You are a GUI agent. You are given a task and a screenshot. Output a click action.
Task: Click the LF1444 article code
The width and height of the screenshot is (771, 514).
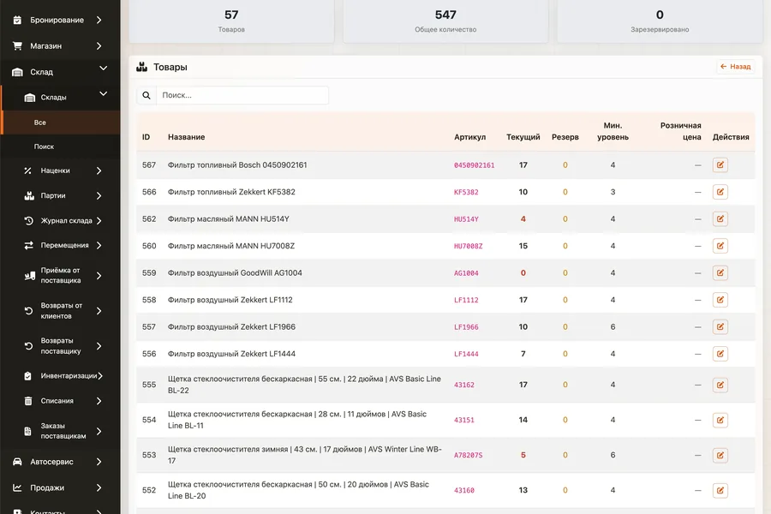point(466,354)
